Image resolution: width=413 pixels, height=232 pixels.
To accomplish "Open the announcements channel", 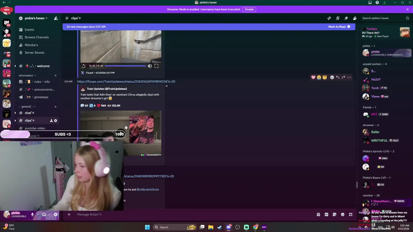I will click(38, 90).
